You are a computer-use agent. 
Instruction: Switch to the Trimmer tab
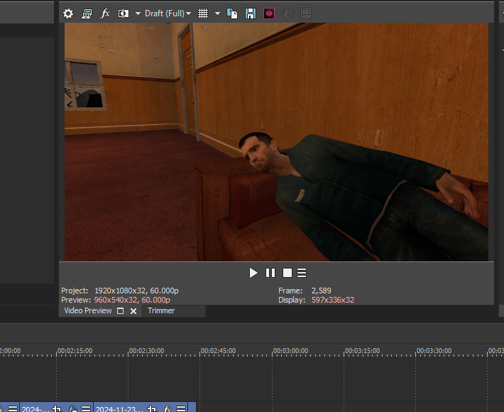pyautogui.click(x=161, y=310)
